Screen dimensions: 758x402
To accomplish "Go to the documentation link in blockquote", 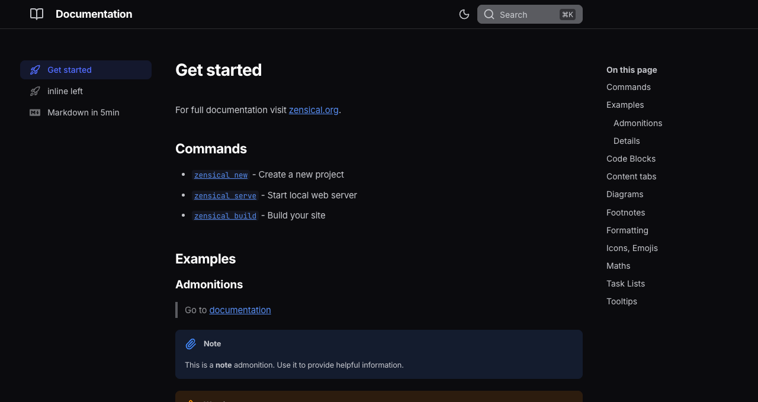I will point(240,310).
